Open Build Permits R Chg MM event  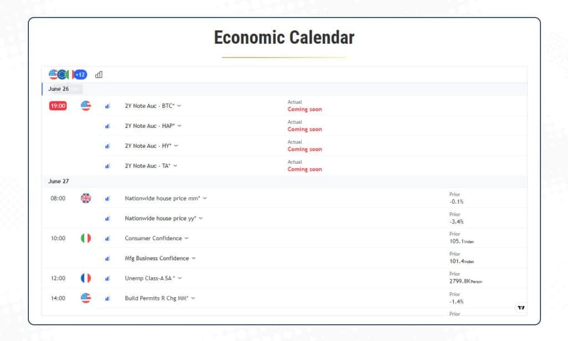point(157,298)
